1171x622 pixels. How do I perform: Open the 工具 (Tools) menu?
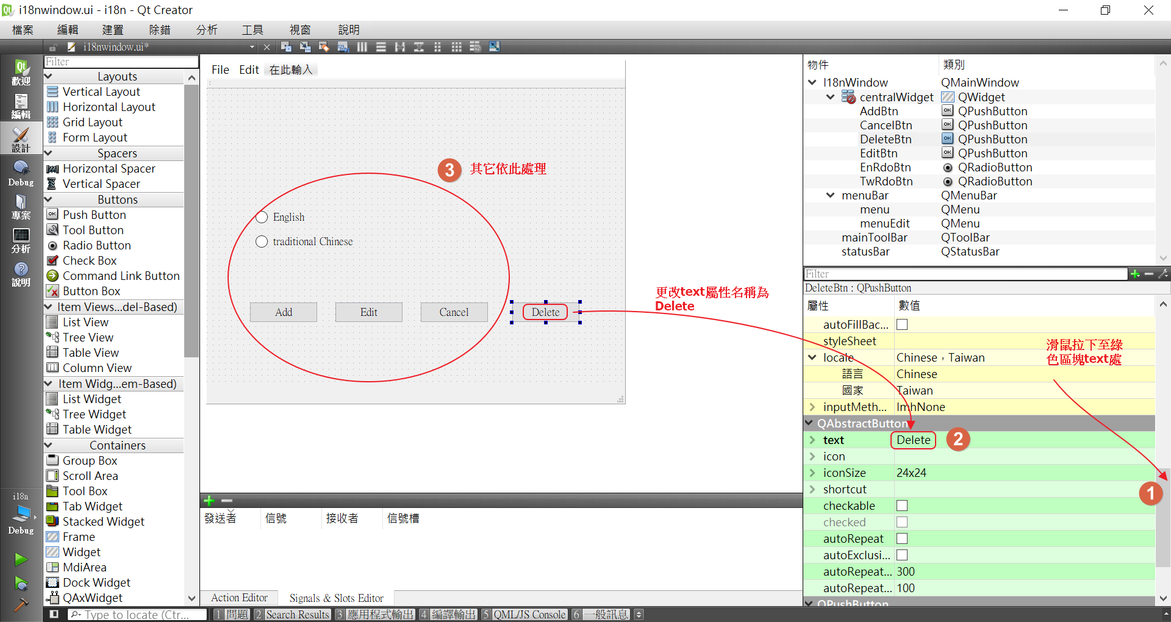(252, 30)
